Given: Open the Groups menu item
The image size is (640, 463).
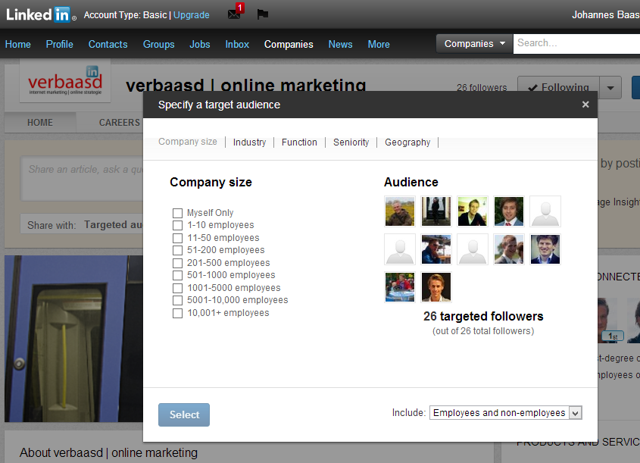Looking at the screenshot, I should [159, 44].
